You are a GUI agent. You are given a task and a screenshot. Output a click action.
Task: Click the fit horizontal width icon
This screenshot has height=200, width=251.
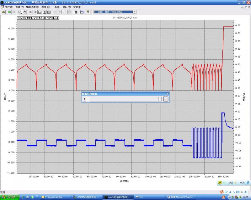pos(40,12)
